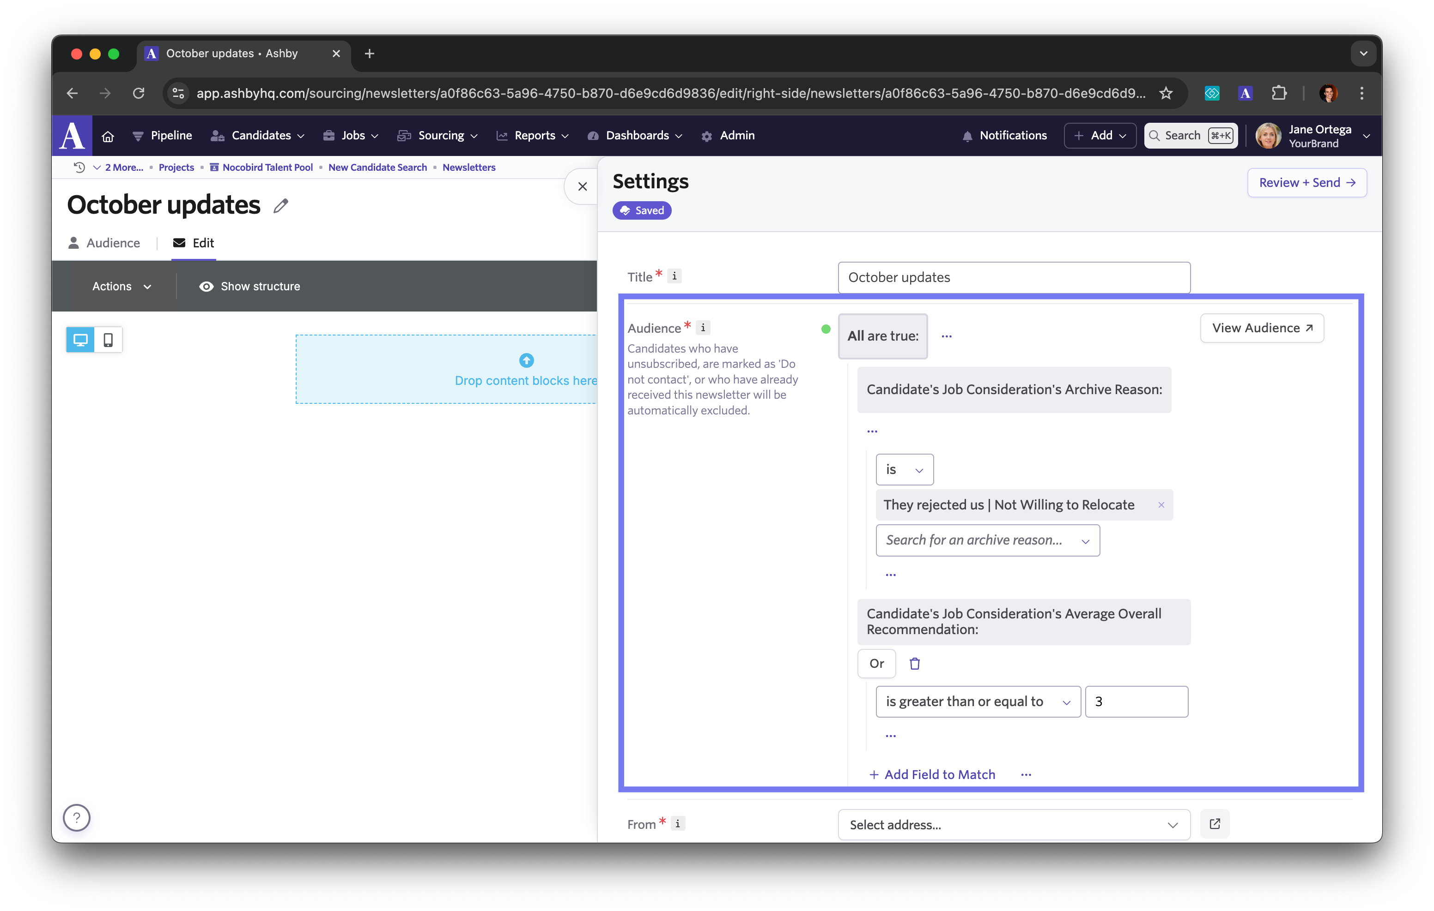Click the Chrome profile avatar
Image resolution: width=1434 pixels, height=911 pixels.
coord(1329,93)
